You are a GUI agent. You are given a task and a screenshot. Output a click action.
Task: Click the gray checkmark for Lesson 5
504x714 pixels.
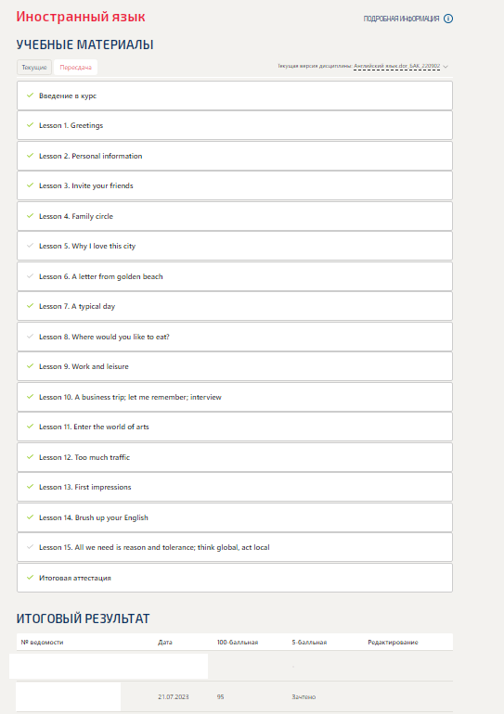point(30,246)
